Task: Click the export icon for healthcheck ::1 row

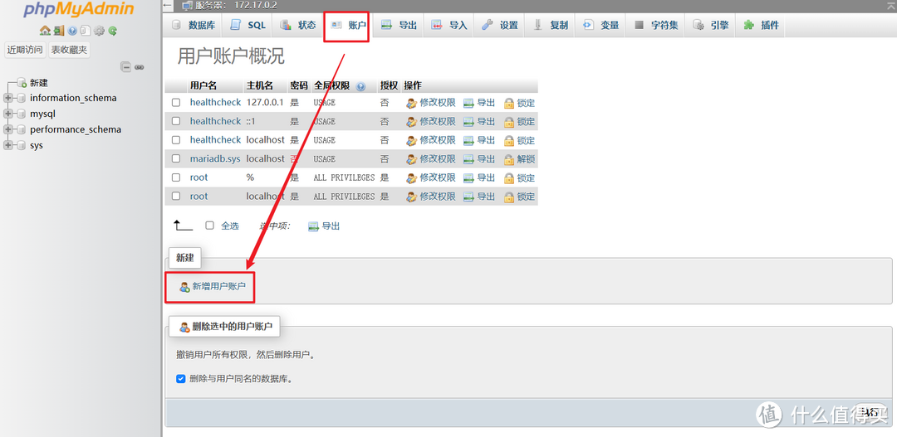Action: pyautogui.click(x=468, y=122)
